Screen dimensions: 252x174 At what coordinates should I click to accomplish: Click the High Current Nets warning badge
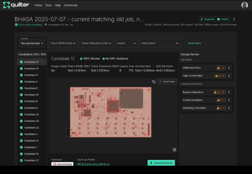coord(221,75)
